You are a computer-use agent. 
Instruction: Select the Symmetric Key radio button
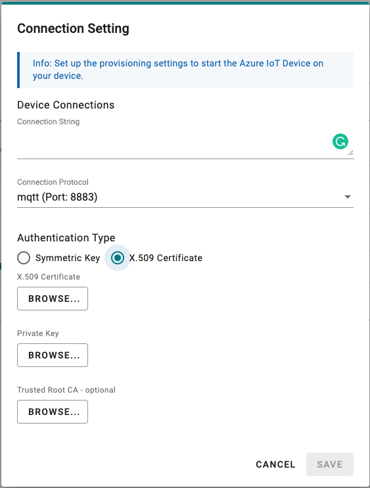(x=24, y=258)
